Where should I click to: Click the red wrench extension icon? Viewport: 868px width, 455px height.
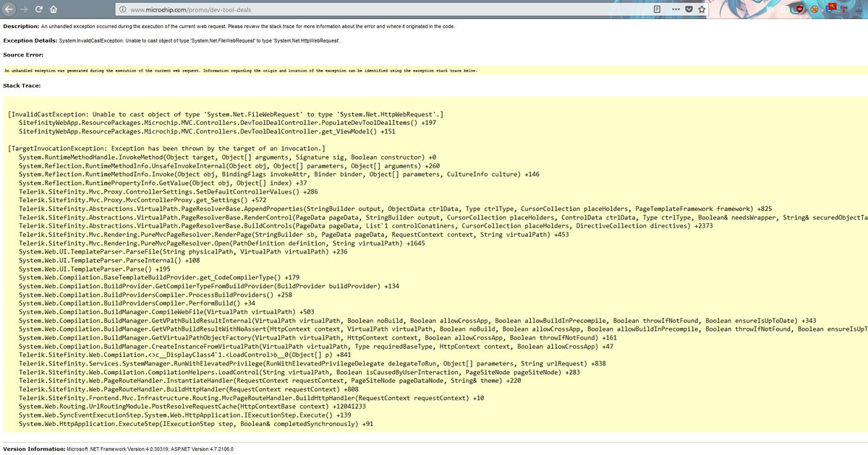pyautogui.click(x=833, y=8)
